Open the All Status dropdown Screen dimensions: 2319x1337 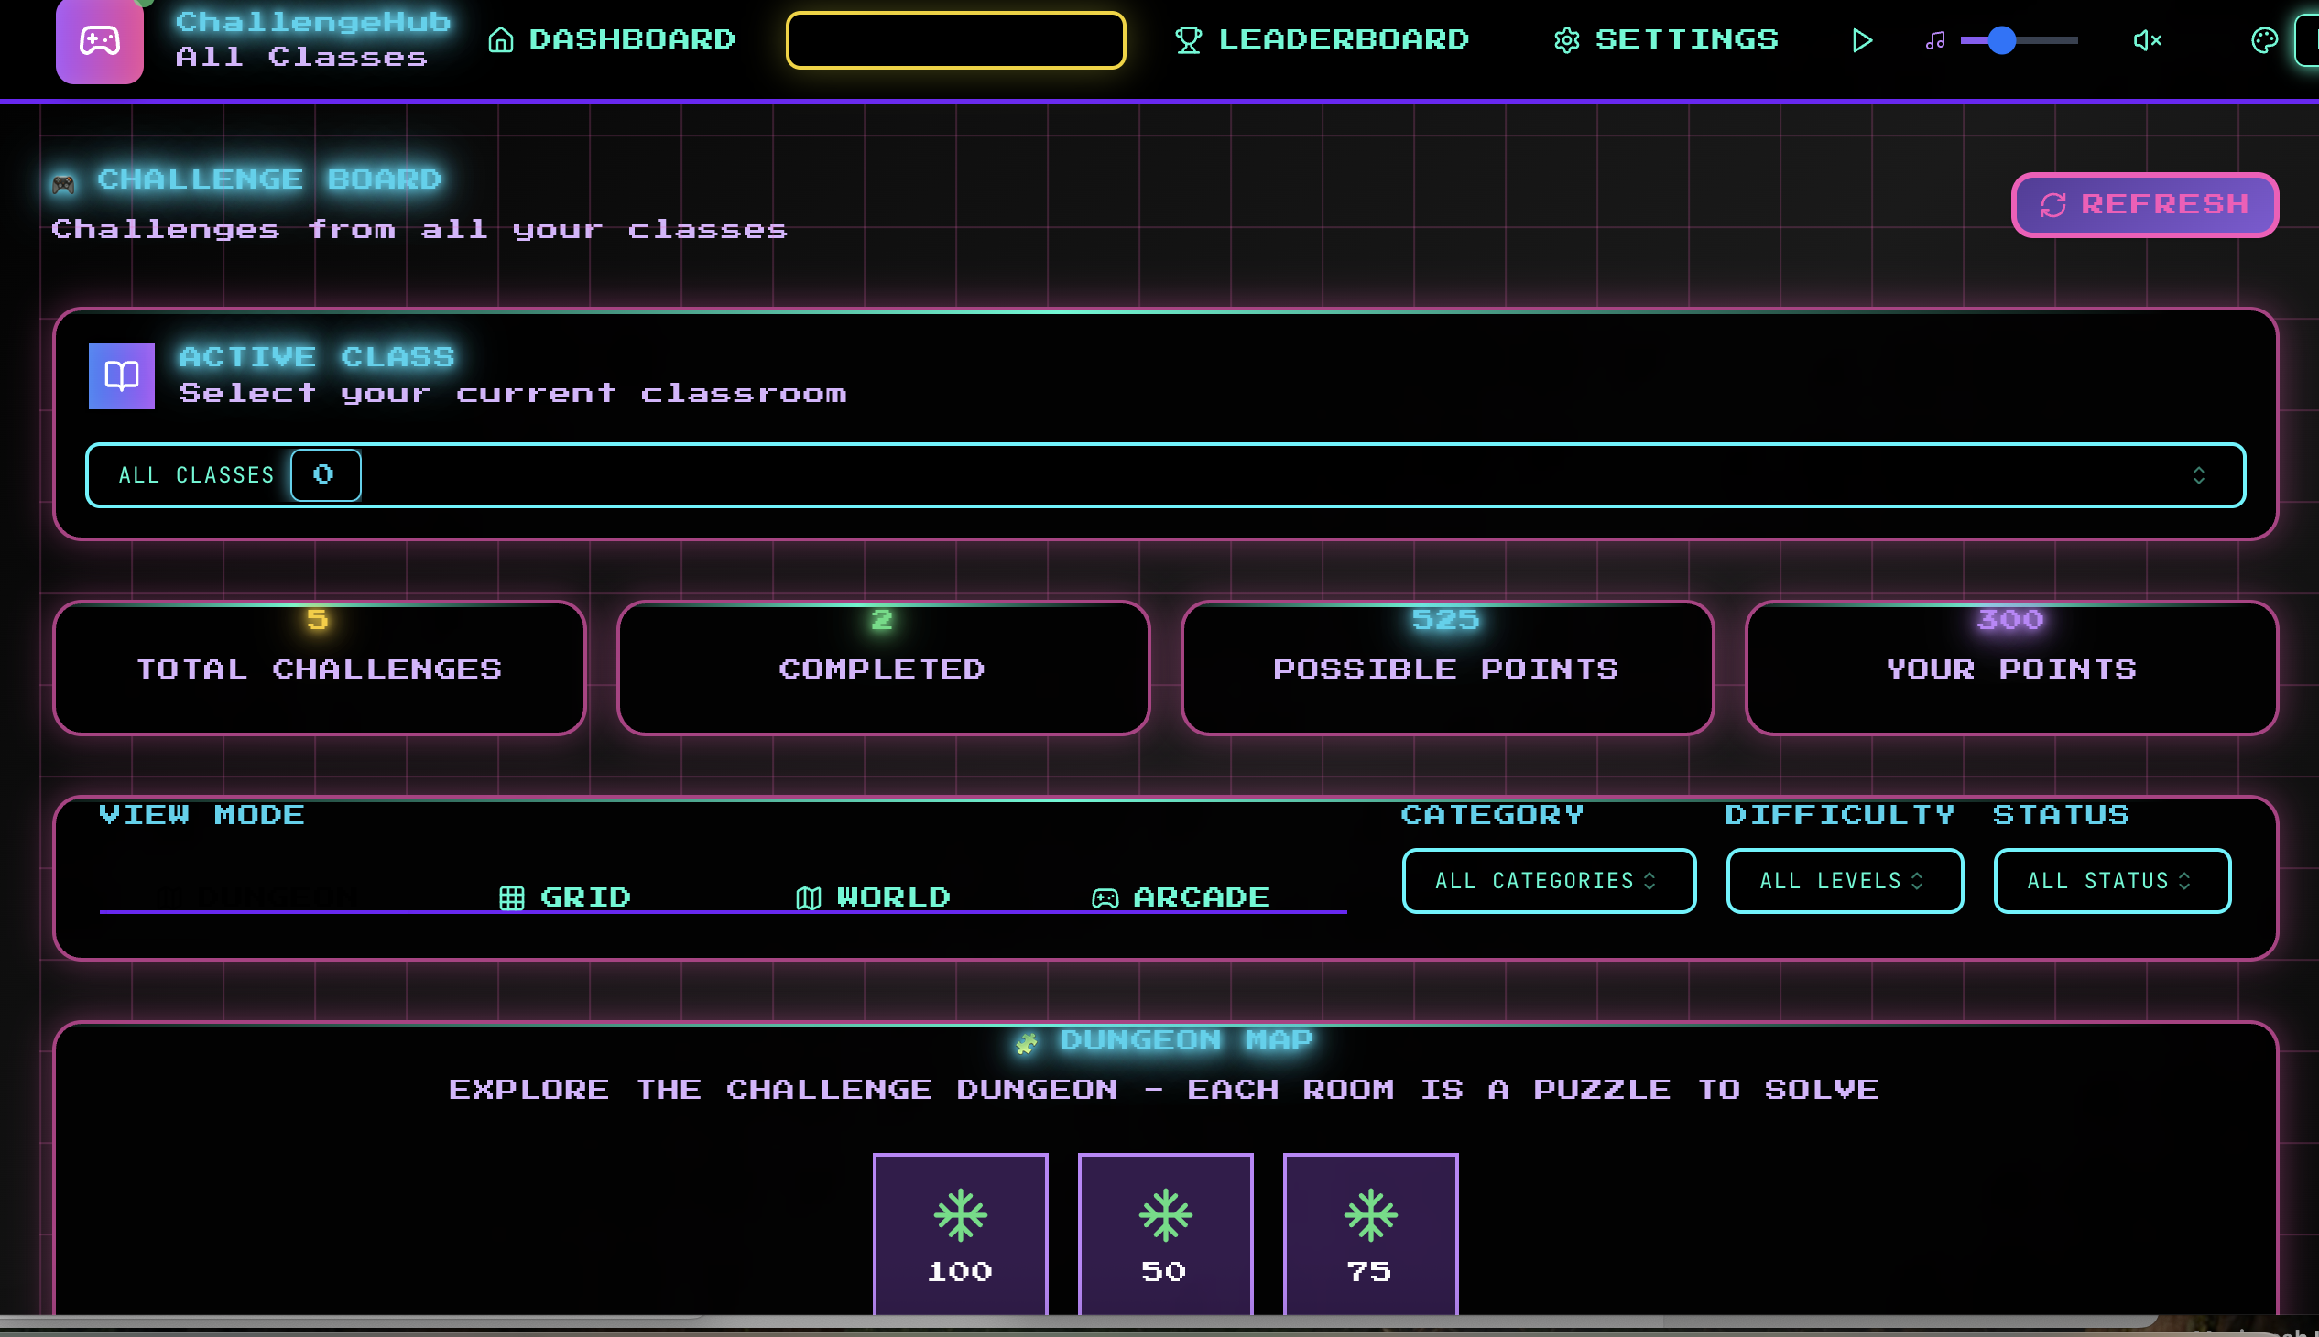coord(2110,881)
